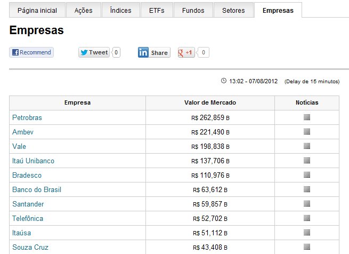
Task: Click the timestamp 13:02 - 07/08/2012
Action: (x=253, y=81)
